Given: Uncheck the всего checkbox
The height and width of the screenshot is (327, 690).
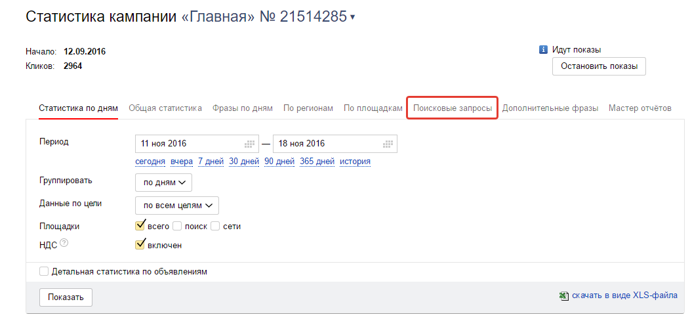Looking at the screenshot, I should pyautogui.click(x=140, y=226).
